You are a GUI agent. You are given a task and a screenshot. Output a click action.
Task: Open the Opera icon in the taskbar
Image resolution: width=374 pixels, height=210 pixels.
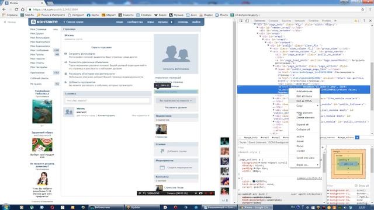52,208
